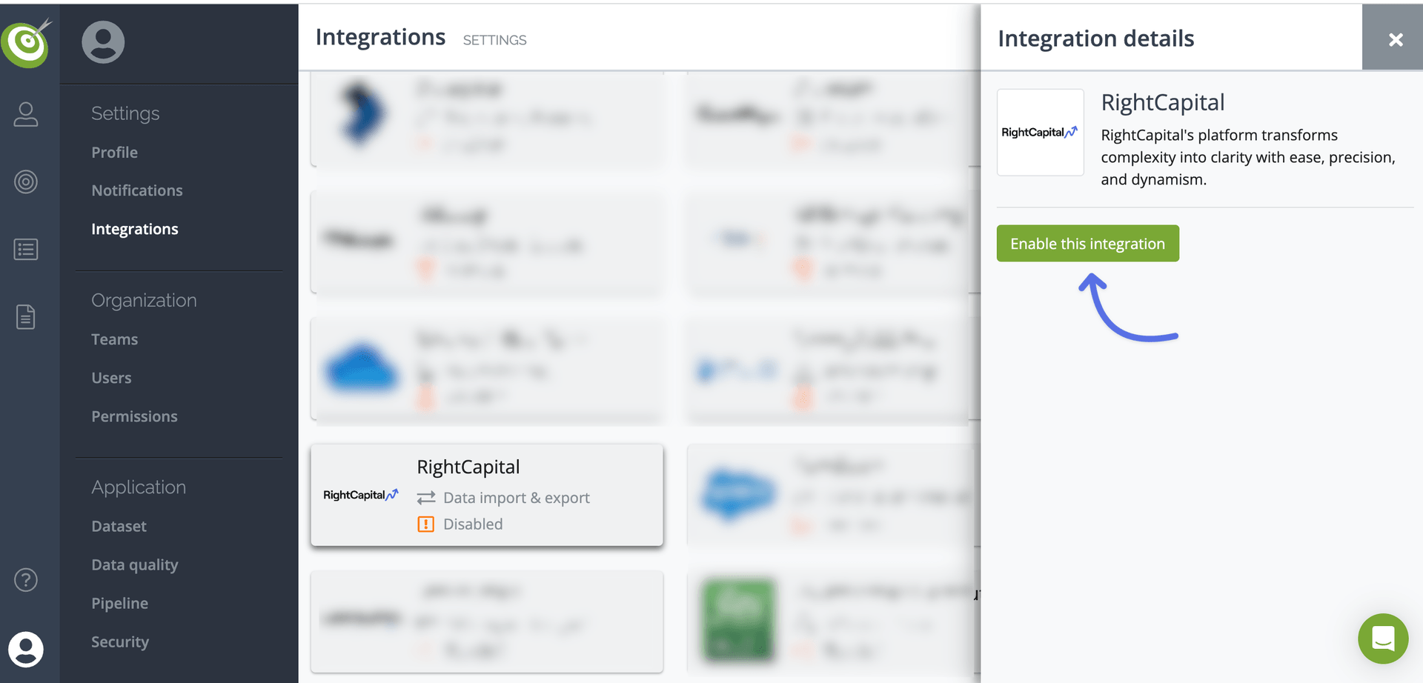
Task: Open Notifications settings
Action: (x=137, y=191)
